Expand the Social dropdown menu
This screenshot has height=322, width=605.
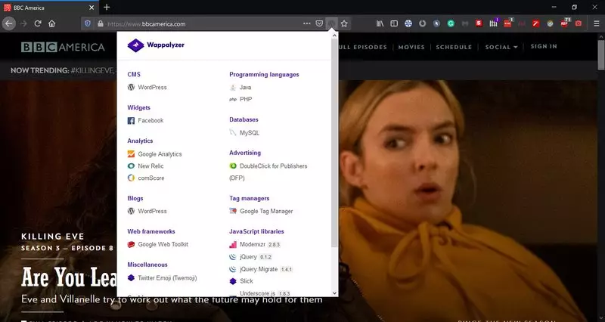click(501, 47)
